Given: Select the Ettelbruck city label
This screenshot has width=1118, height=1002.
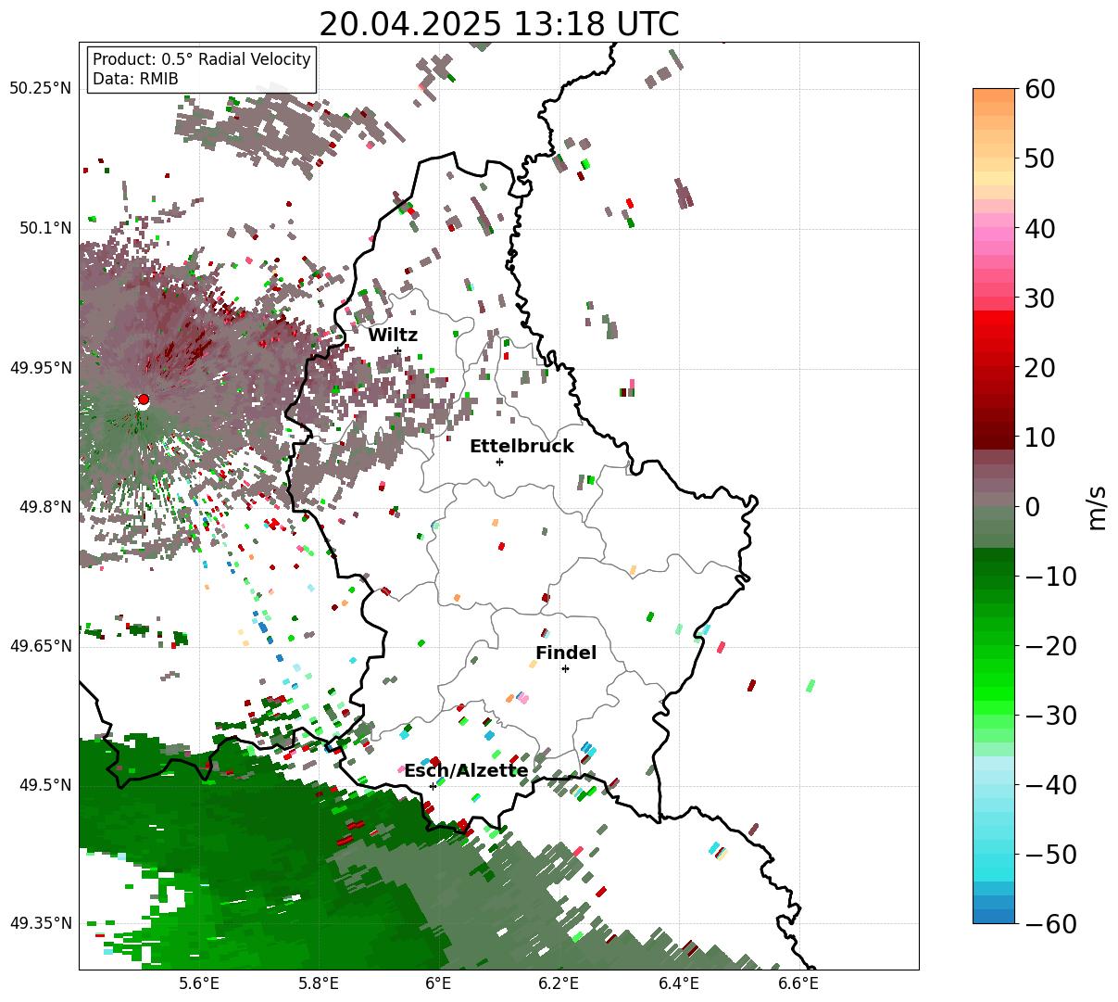Looking at the screenshot, I should [521, 447].
